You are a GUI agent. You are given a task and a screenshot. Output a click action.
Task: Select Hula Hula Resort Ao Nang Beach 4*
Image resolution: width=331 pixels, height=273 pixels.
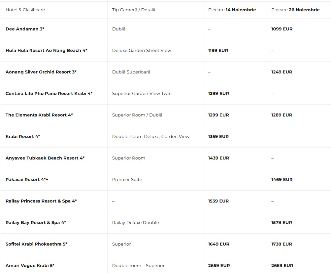[47, 51]
